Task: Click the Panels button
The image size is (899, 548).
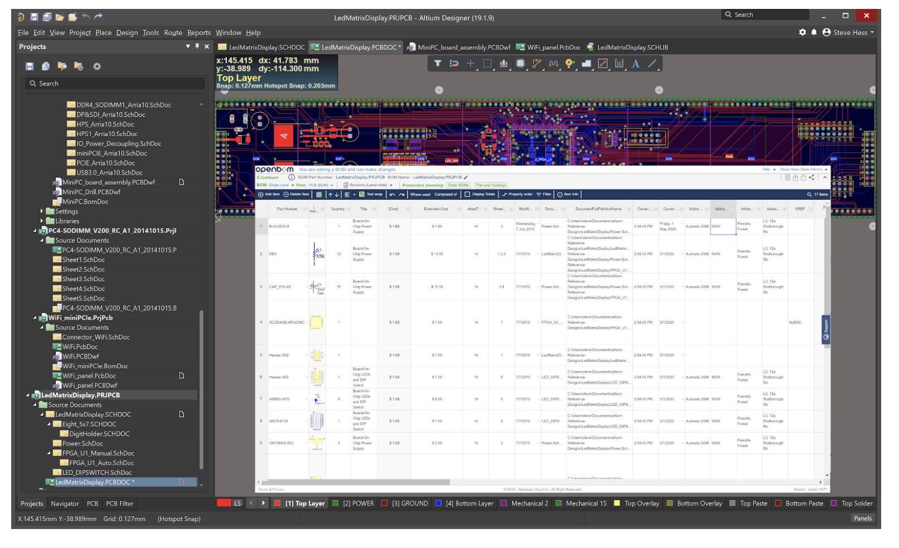Action: click(862, 519)
